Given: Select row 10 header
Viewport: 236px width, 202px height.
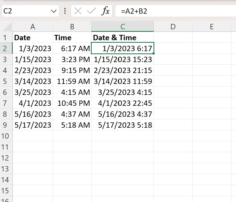Looking at the screenshot, I should coord(6,136).
